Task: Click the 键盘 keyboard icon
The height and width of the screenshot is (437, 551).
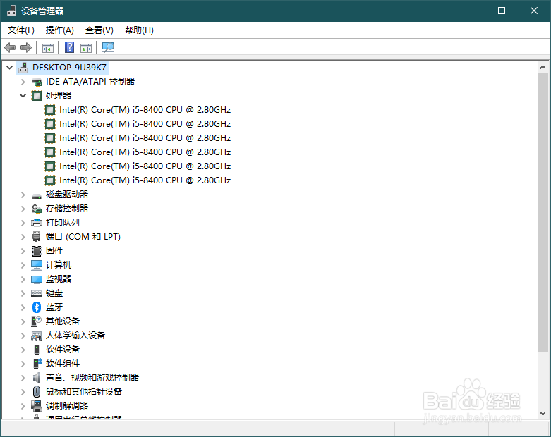Action: point(37,293)
